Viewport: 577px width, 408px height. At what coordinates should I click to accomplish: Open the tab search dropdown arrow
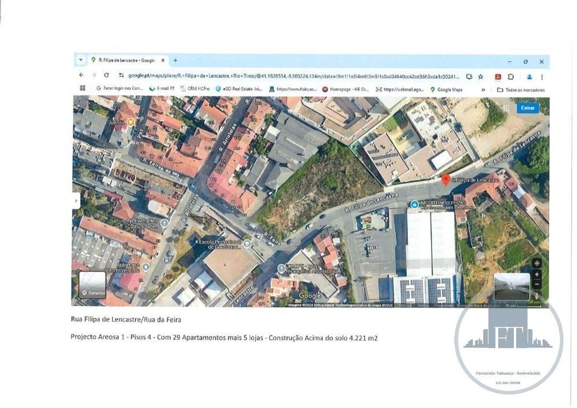click(x=81, y=60)
